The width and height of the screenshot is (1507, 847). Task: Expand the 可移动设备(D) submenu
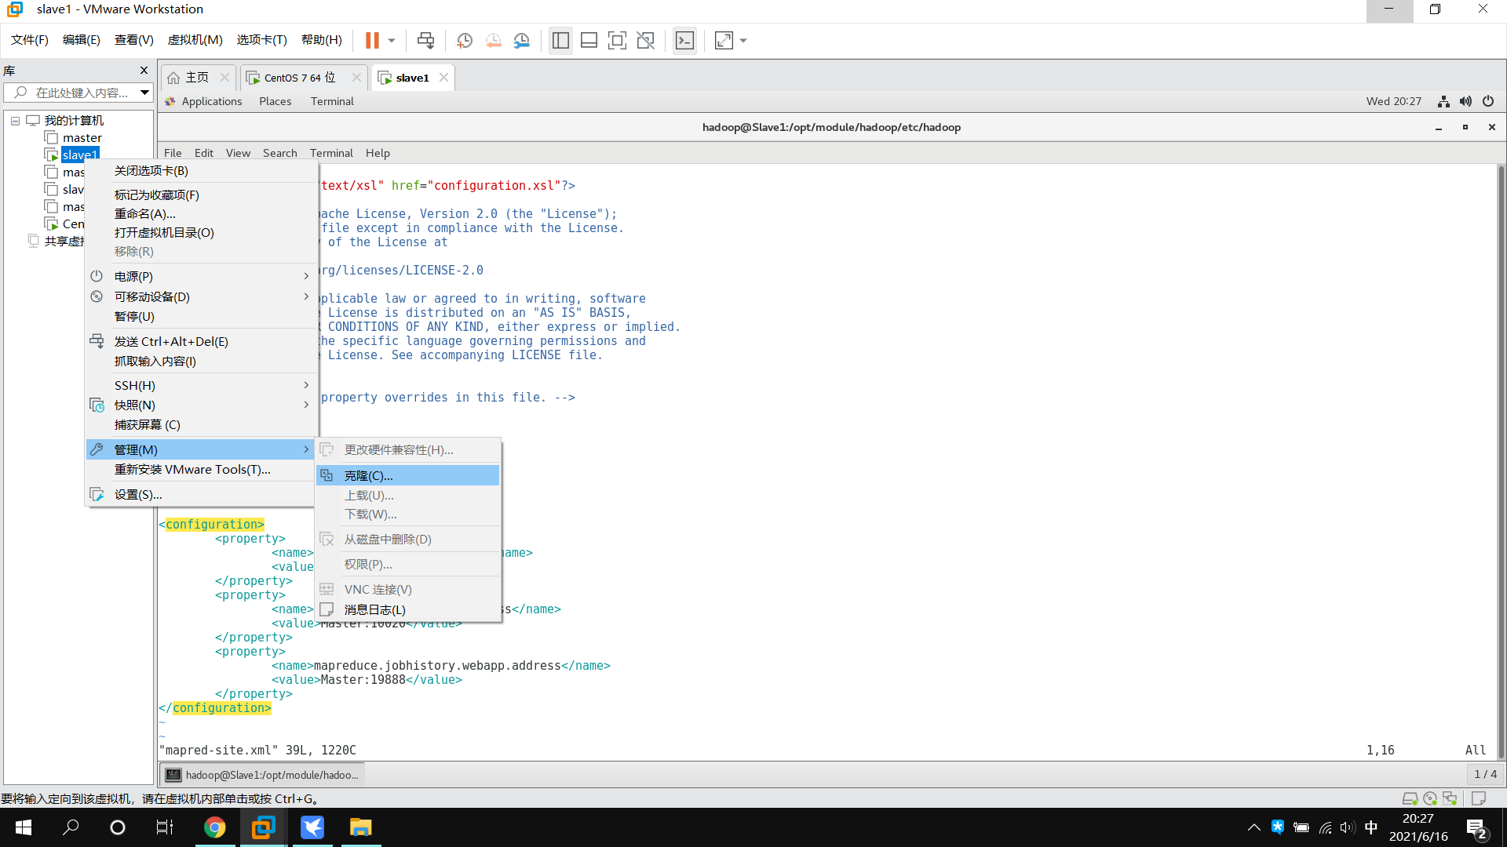pos(201,297)
